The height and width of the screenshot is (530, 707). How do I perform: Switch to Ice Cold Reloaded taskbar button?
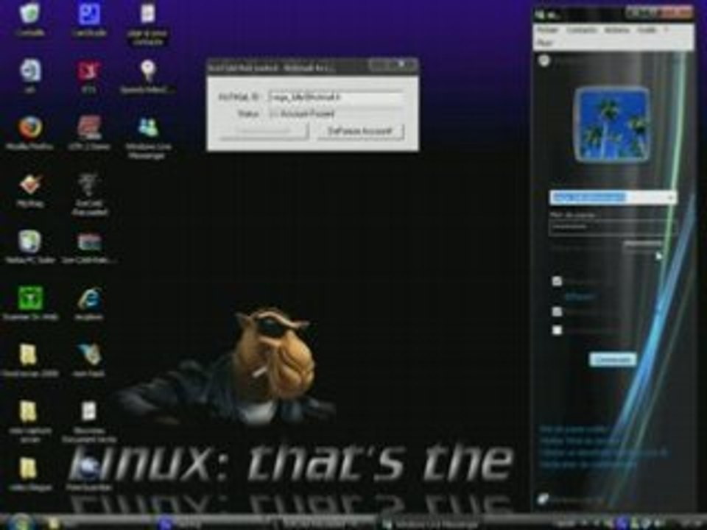click(x=321, y=523)
